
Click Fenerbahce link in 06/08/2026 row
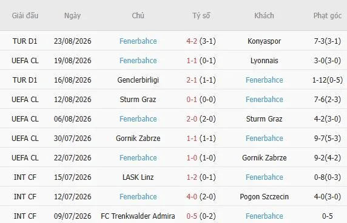pos(138,119)
